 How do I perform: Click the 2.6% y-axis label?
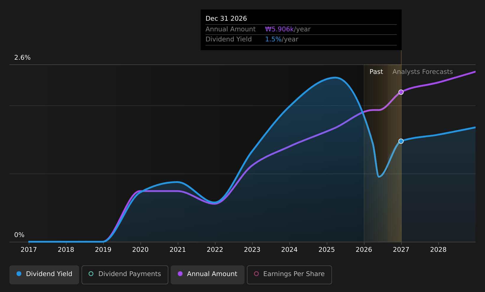pos(22,58)
